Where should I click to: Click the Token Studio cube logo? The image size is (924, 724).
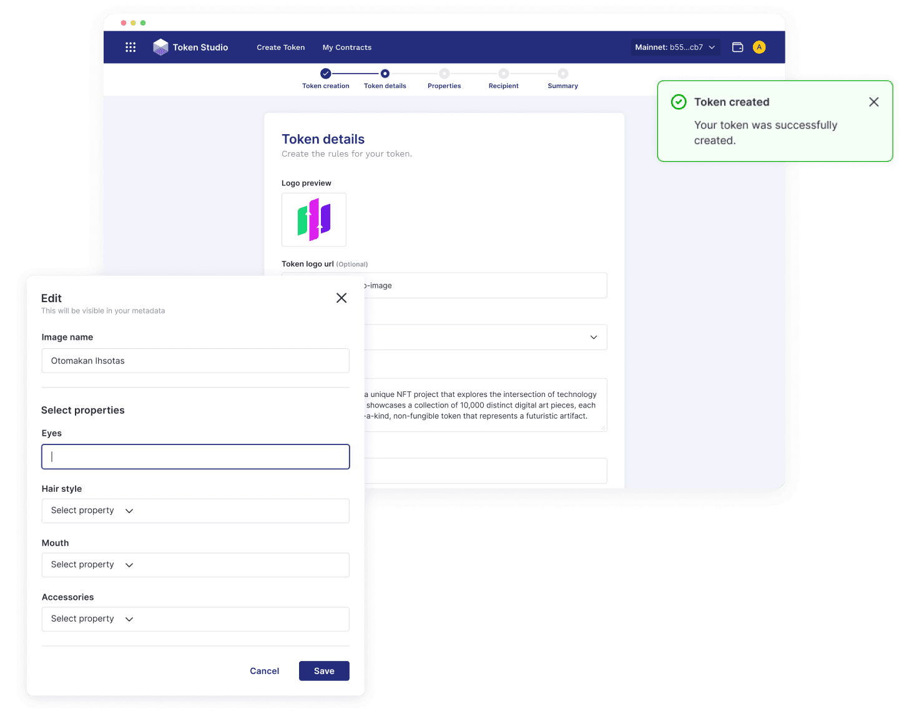(160, 47)
